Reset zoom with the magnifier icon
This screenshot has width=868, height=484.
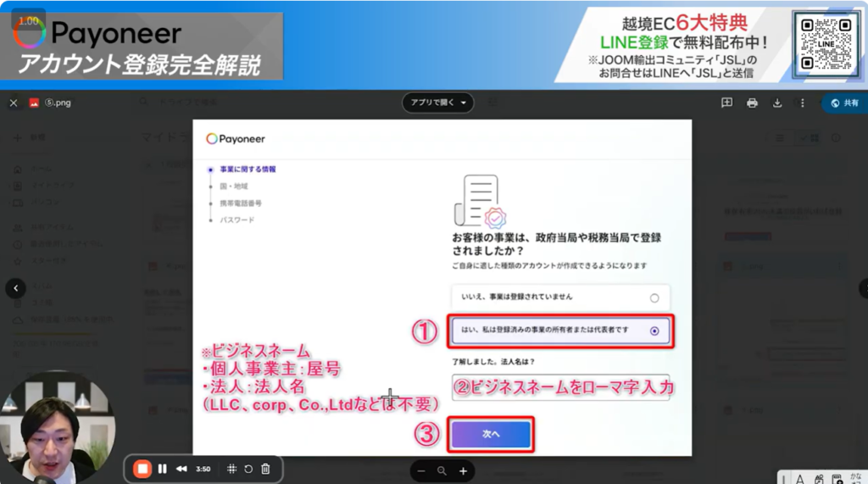pyautogui.click(x=442, y=471)
